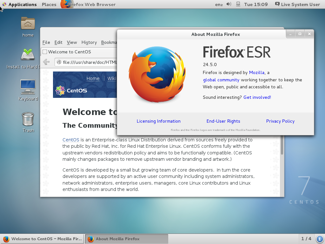Click the Firefox back arrow button
This screenshot has height=244, width=325.
pyautogui.click(x=46, y=62)
